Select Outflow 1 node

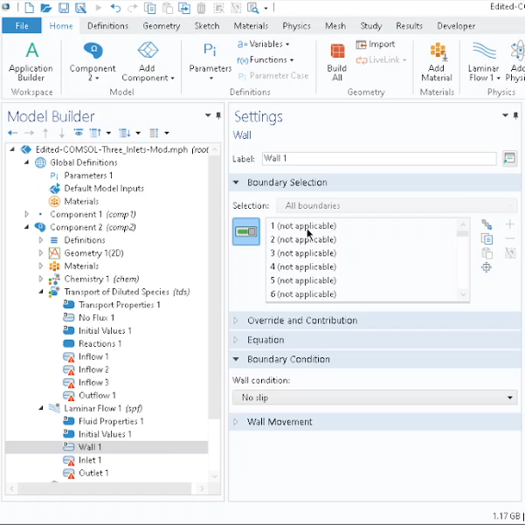(97, 396)
